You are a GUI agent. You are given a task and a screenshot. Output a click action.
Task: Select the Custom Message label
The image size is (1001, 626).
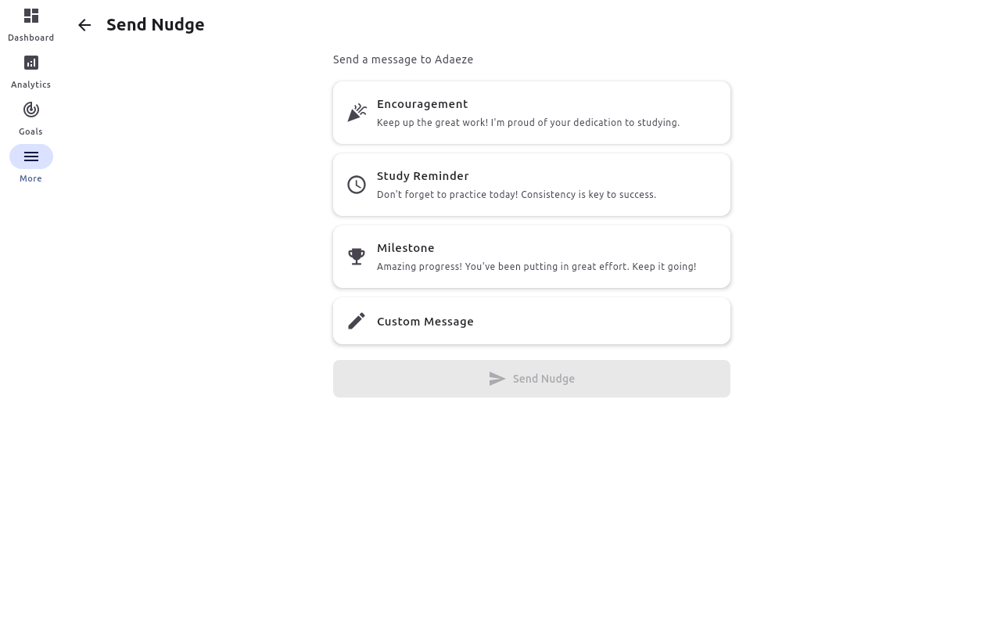click(425, 322)
